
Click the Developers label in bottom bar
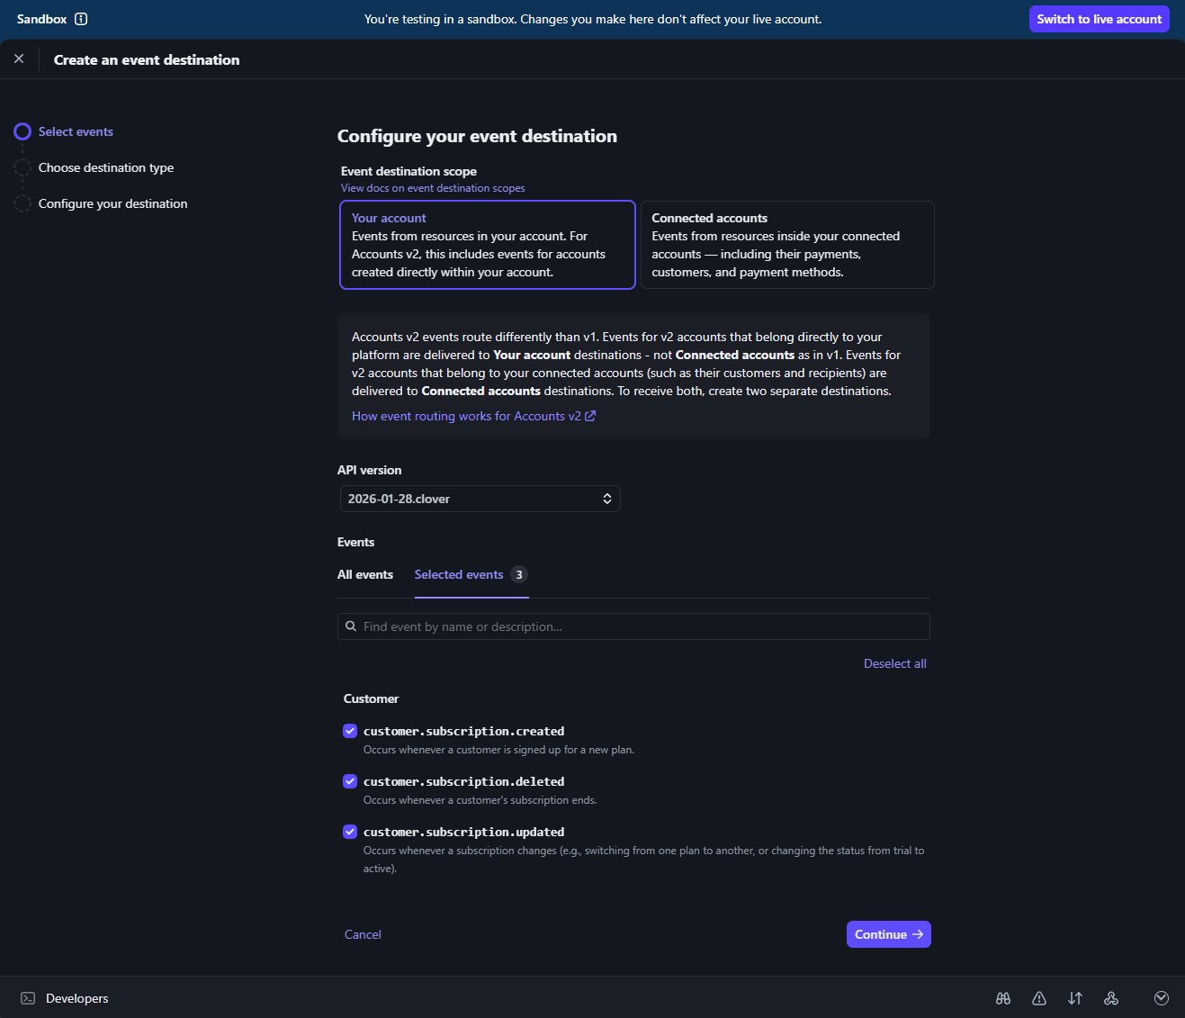point(77,998)
